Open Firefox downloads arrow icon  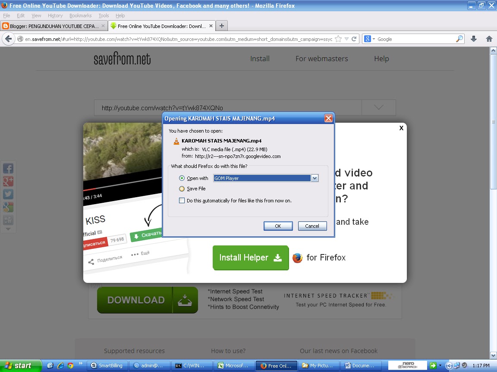474,39
